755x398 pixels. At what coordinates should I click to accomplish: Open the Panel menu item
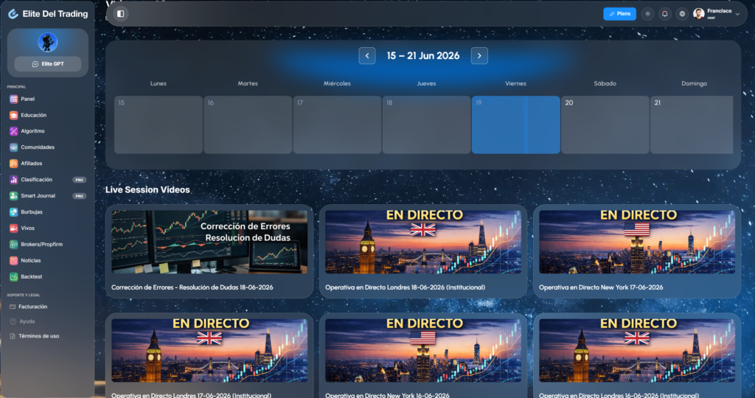pos(27,99)
